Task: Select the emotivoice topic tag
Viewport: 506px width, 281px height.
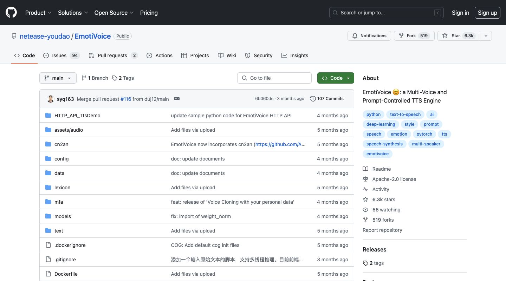Action: pyautogui.click(x=377, y=154)
